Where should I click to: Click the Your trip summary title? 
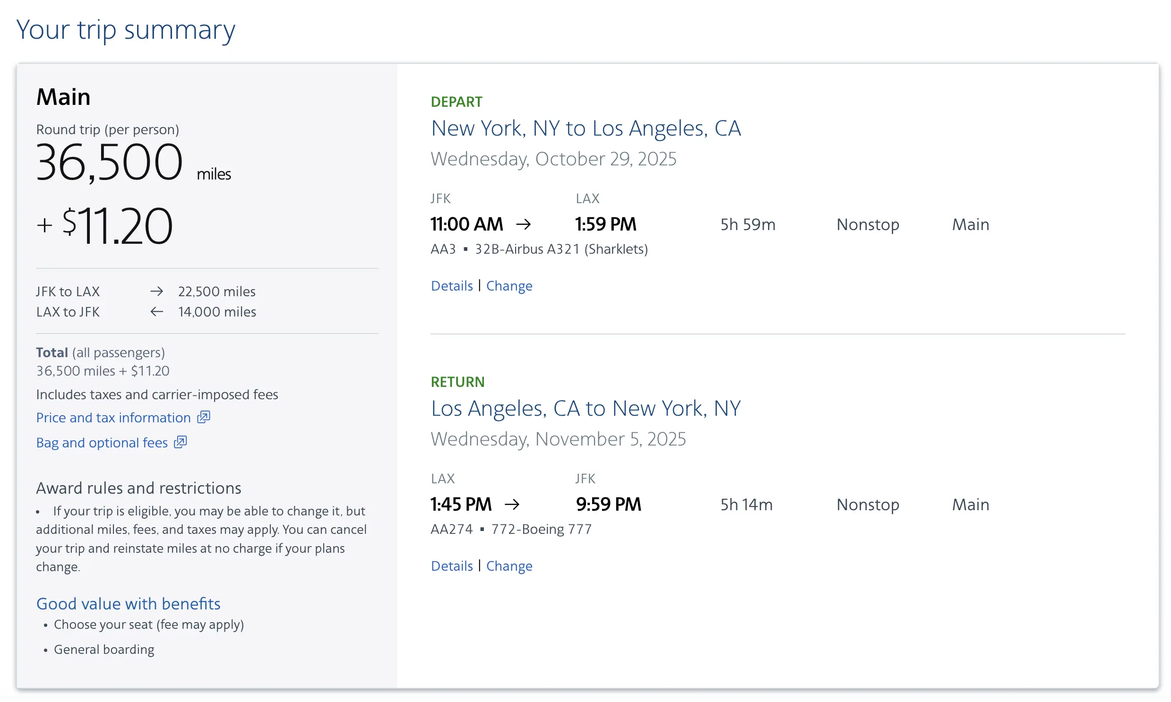[125, 30]
